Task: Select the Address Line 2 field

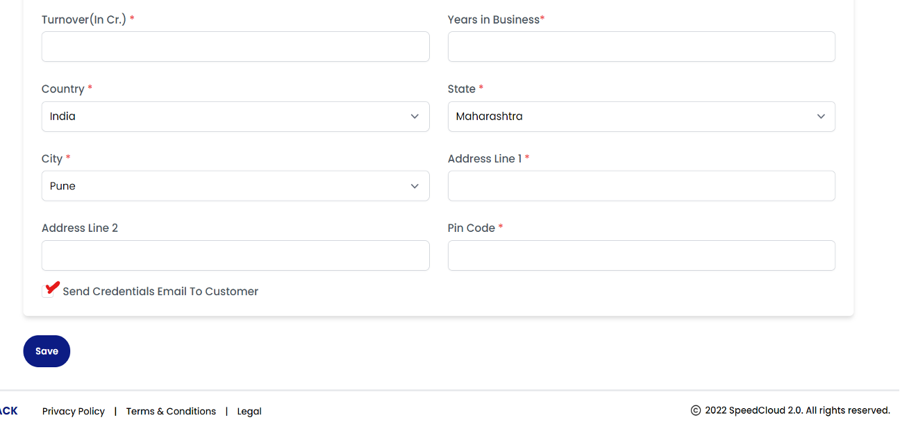Action: click(235, 255)
